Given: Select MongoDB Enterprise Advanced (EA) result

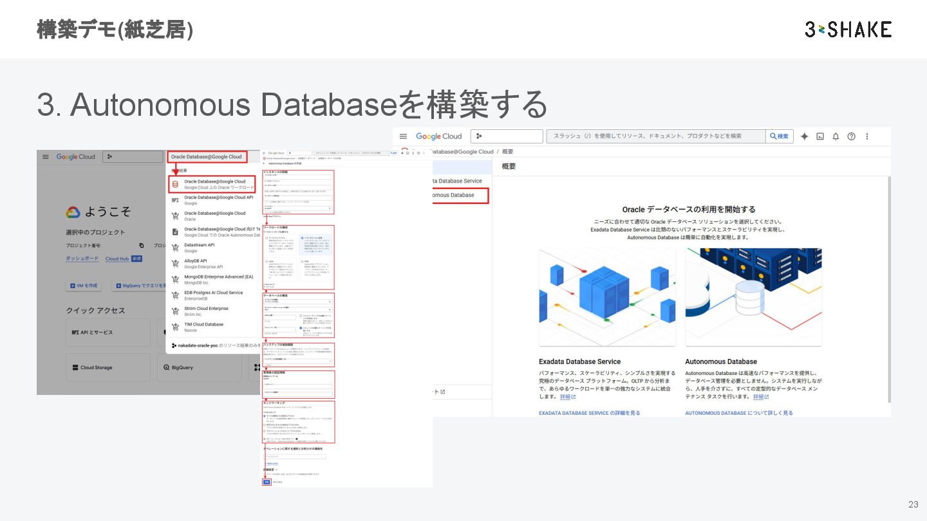Looking at the screenshot, I should click(214, 279).
